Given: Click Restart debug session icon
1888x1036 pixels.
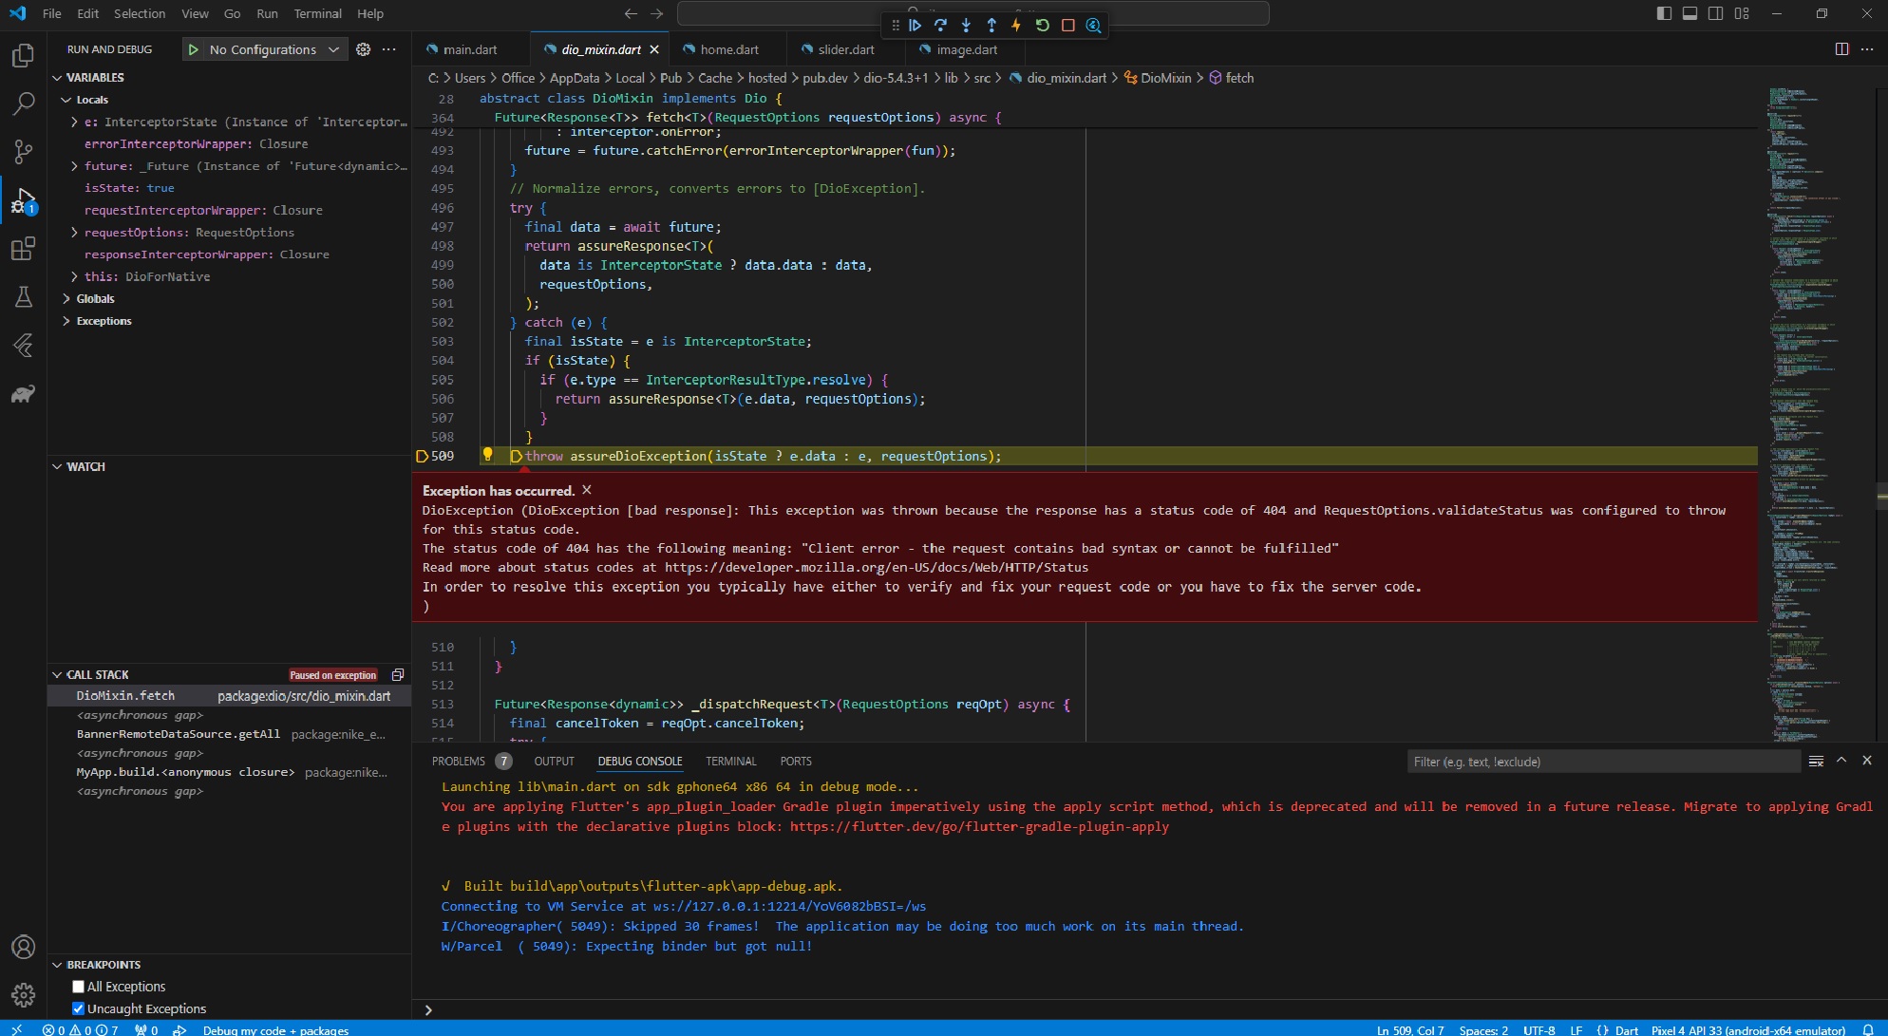Looking at the screenshot, I should click(x=1042, y=26).
